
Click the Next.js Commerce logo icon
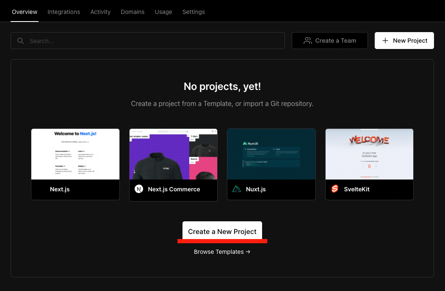point(139,189)
